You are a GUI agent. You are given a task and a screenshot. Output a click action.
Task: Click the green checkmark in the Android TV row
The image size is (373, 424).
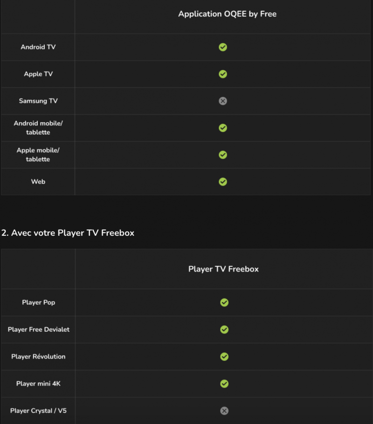[x=223, y=47]
